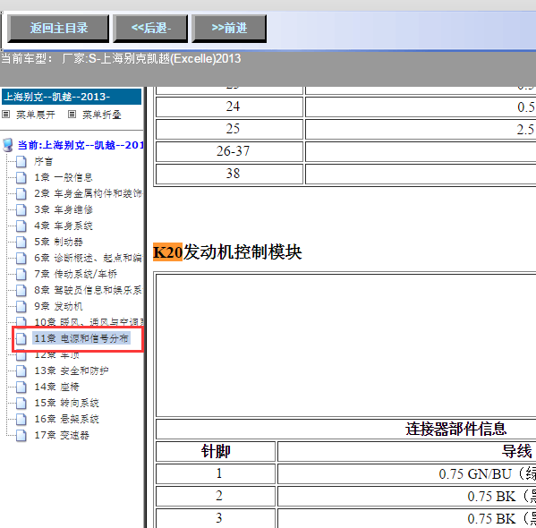Open 9章 发动机
Viewport: 536px width, 528px height.
(58, 306)
